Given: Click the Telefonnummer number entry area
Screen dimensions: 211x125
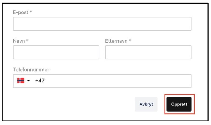Looking at the screenshot, I should (115, 81).
